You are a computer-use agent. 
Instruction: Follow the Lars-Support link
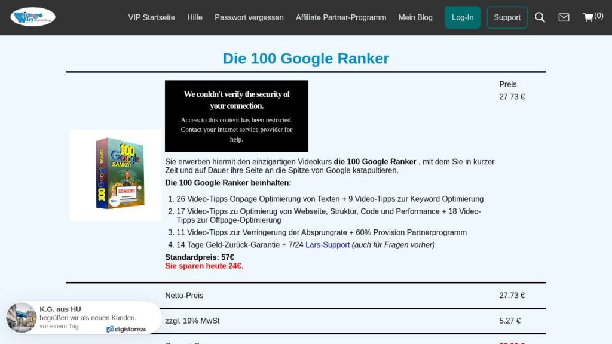[x=328, y=245]
